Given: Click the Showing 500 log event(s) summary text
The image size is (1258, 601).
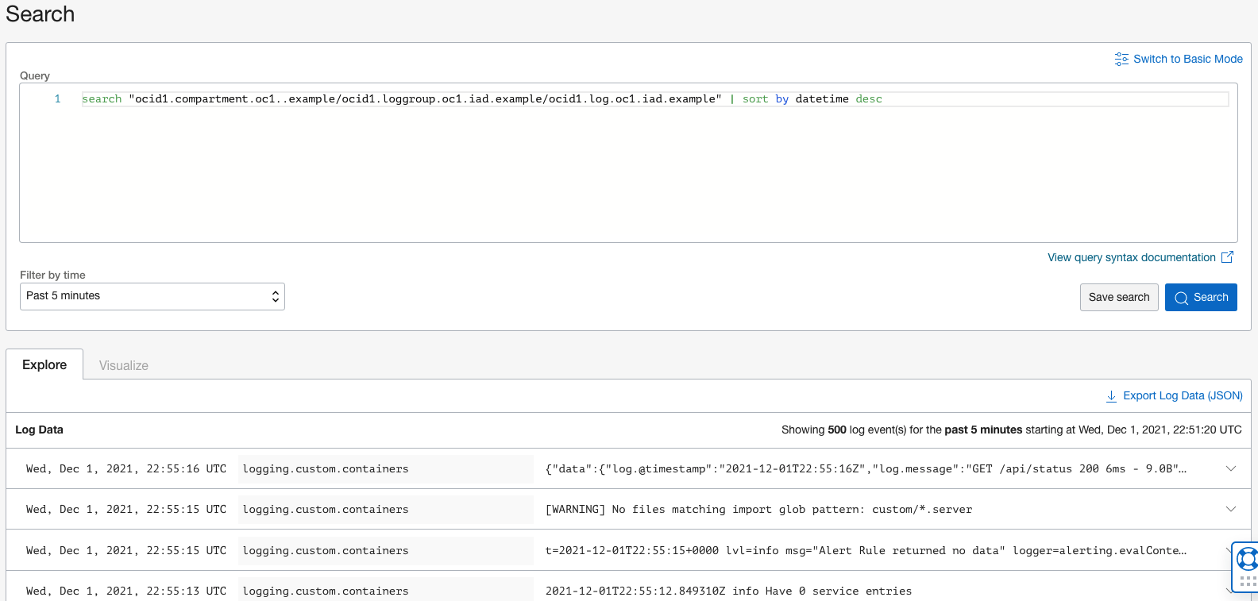Looking at the screenshot, I should [1011, 430].
